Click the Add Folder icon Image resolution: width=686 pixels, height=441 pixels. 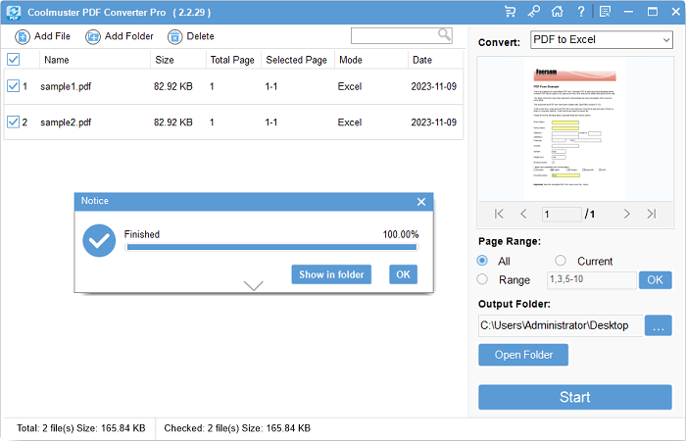click(x=93, y=37)
